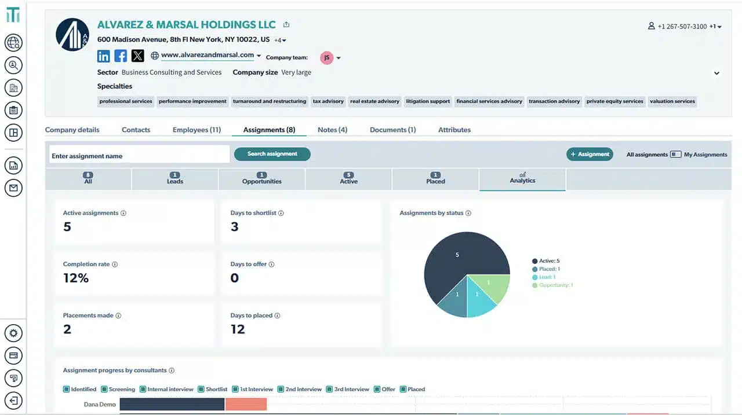Click the logout icon in sidebar
The height and width of the screenshot is (415, 742).
pyautogui.click(x=13, y=400)
